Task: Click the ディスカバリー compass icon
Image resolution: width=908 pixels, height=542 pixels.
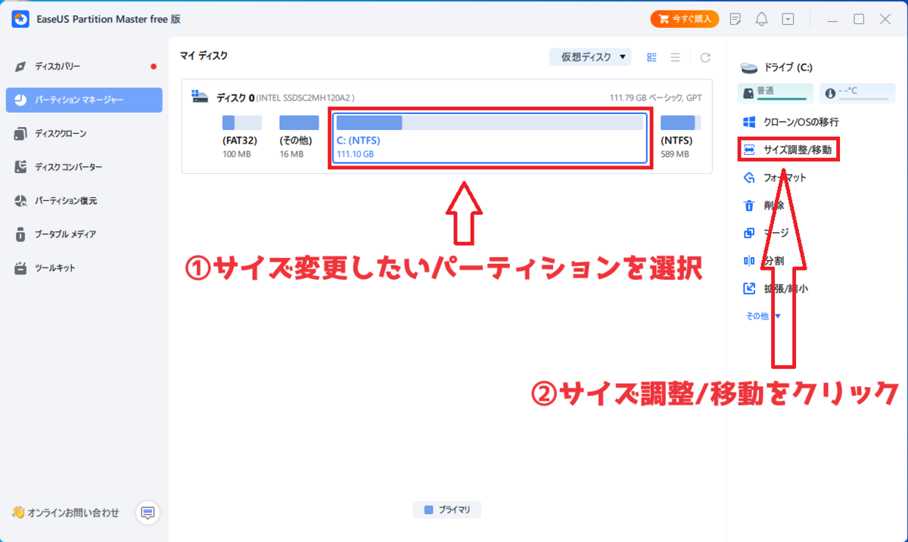Action: coord(20,67)
